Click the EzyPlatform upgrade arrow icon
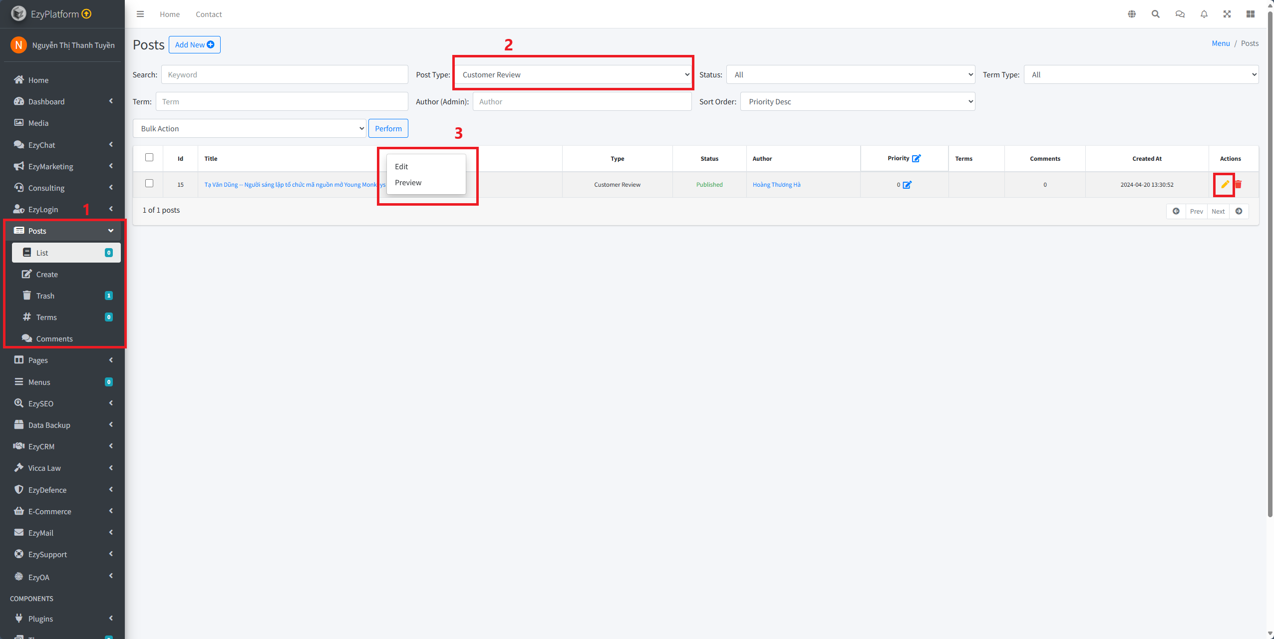Screen dimensions: 1274x639 coord(86,13)
